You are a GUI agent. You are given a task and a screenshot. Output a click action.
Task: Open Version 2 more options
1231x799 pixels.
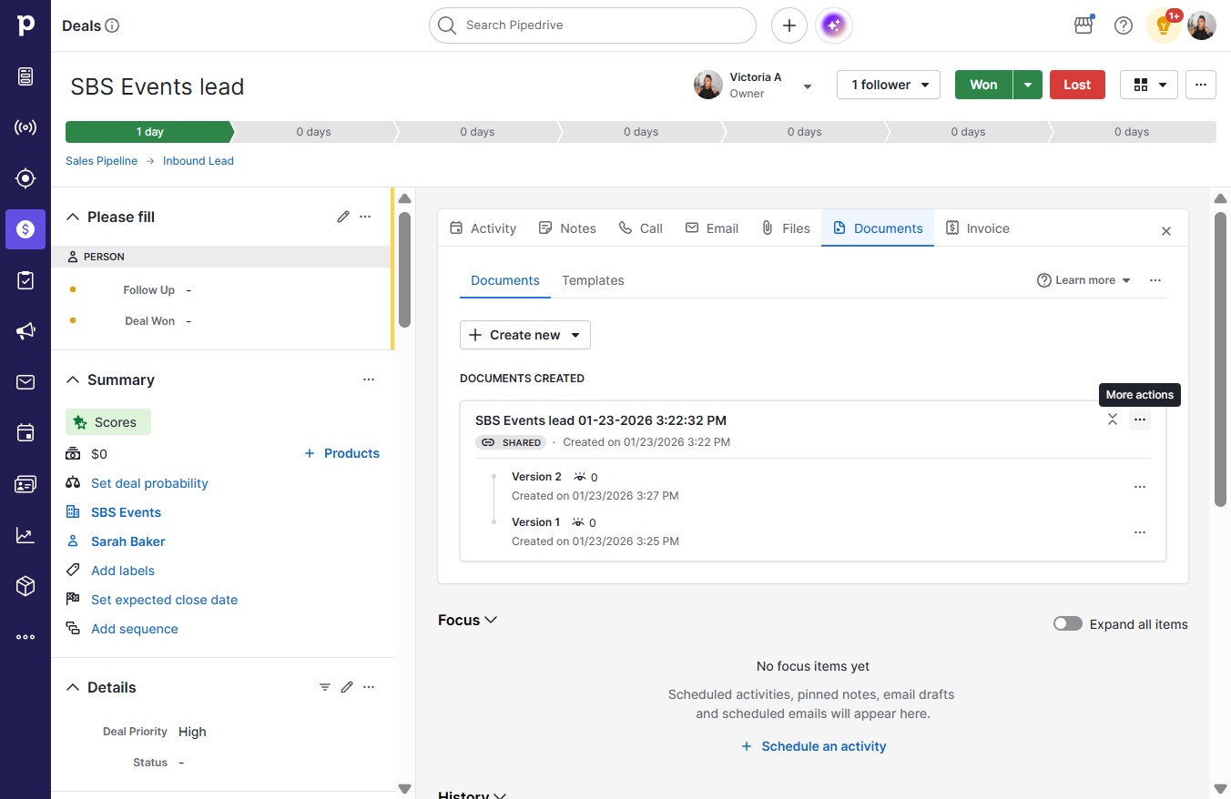point(1140,487)
